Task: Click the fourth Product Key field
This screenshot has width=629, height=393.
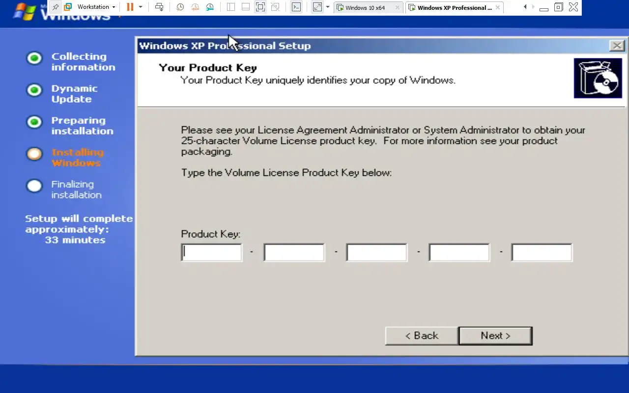Action: coord(459,253)
